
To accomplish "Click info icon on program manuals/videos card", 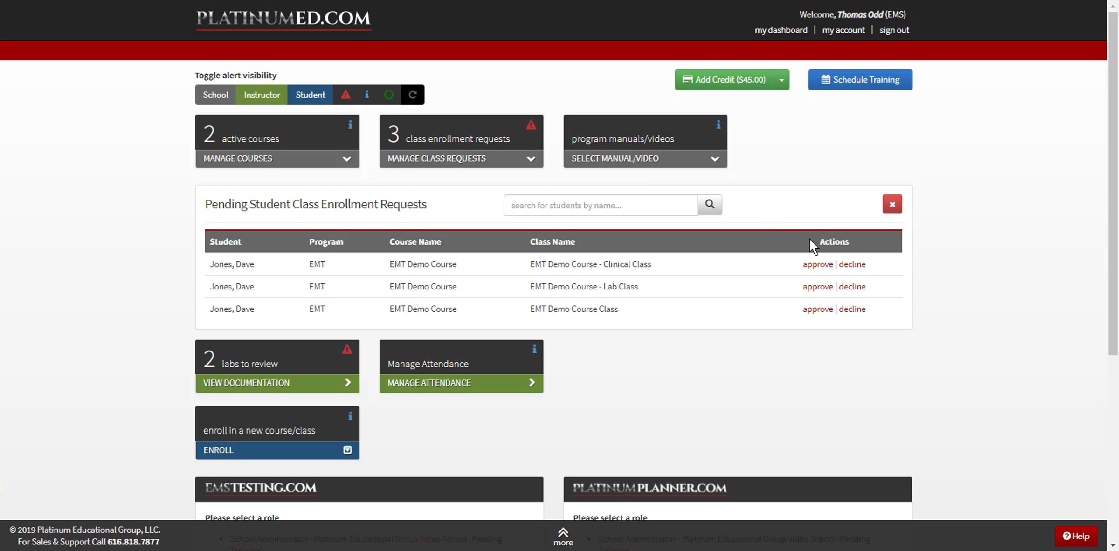I will pos(718,125).
